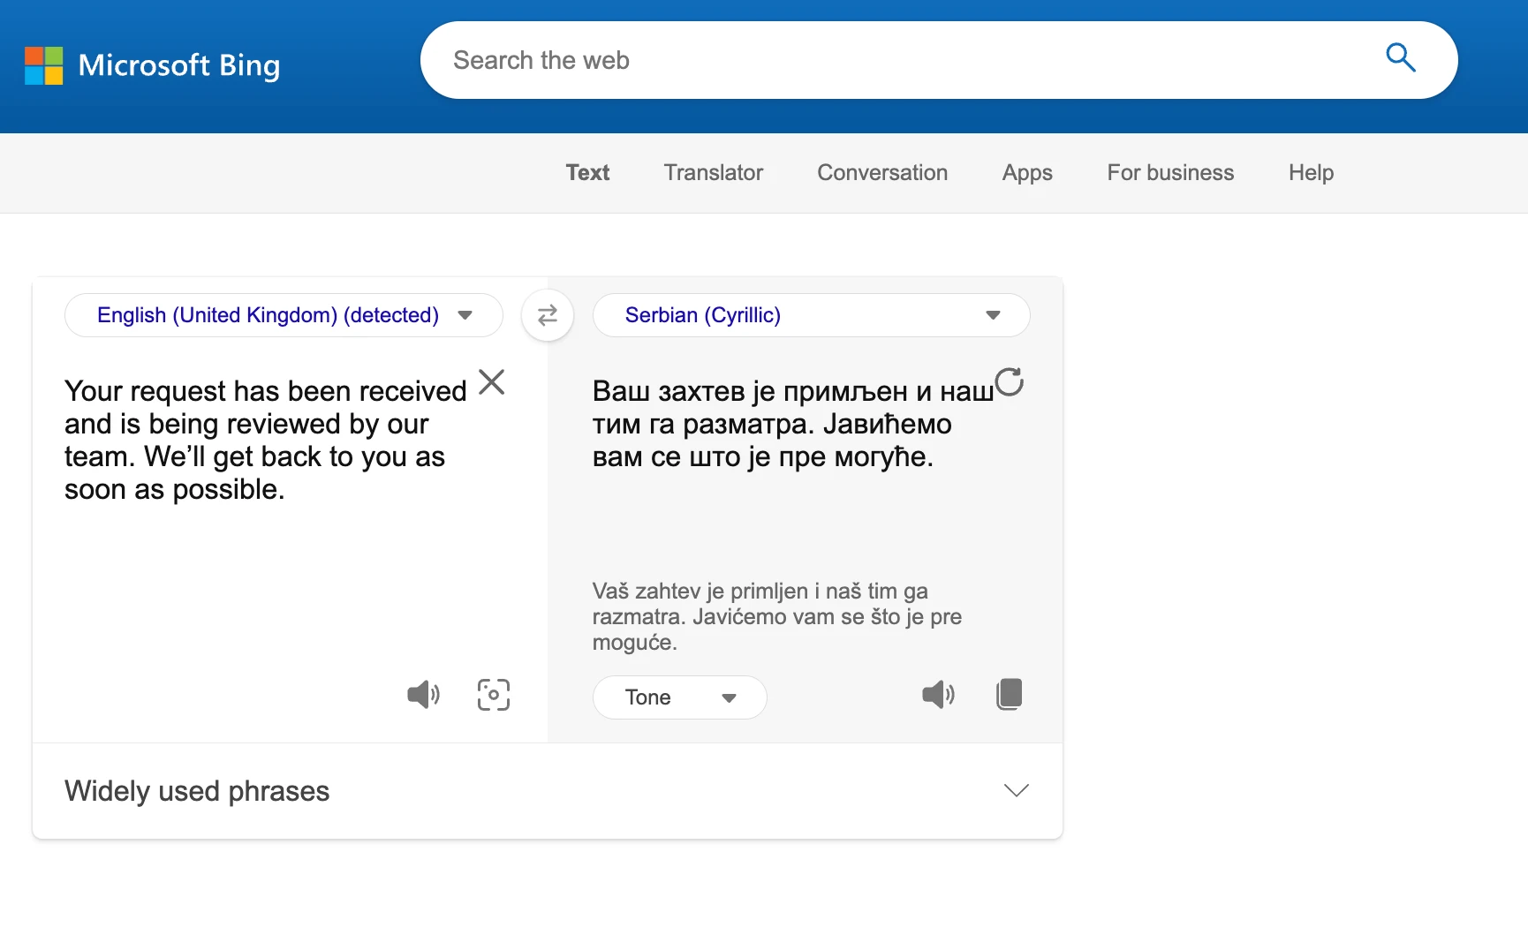Open the Tone dropdown
This screenshot has height=927, width=1528.
(x=679, y=697)
